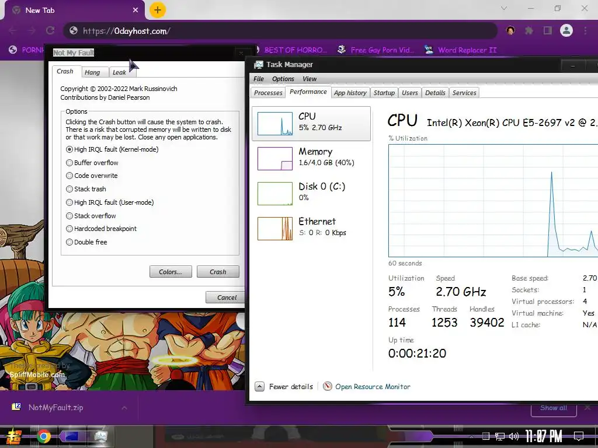This screenshot has height=448, width=598.
Task: Click the network tray icon
Action: tap(499, 436)
